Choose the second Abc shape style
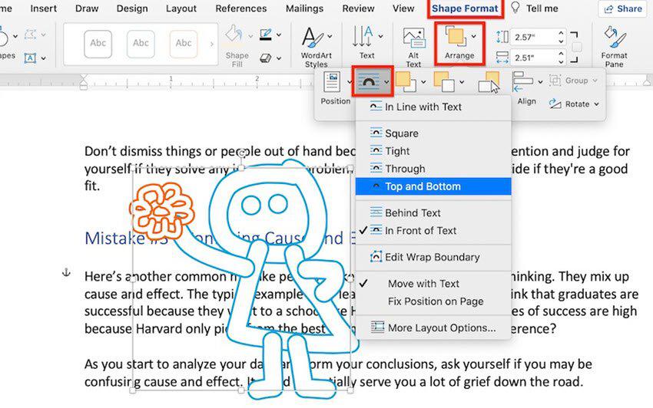Image resolution: width=653 pixels, height=408 pixels. pyautogui.click(x=141, y=43)
